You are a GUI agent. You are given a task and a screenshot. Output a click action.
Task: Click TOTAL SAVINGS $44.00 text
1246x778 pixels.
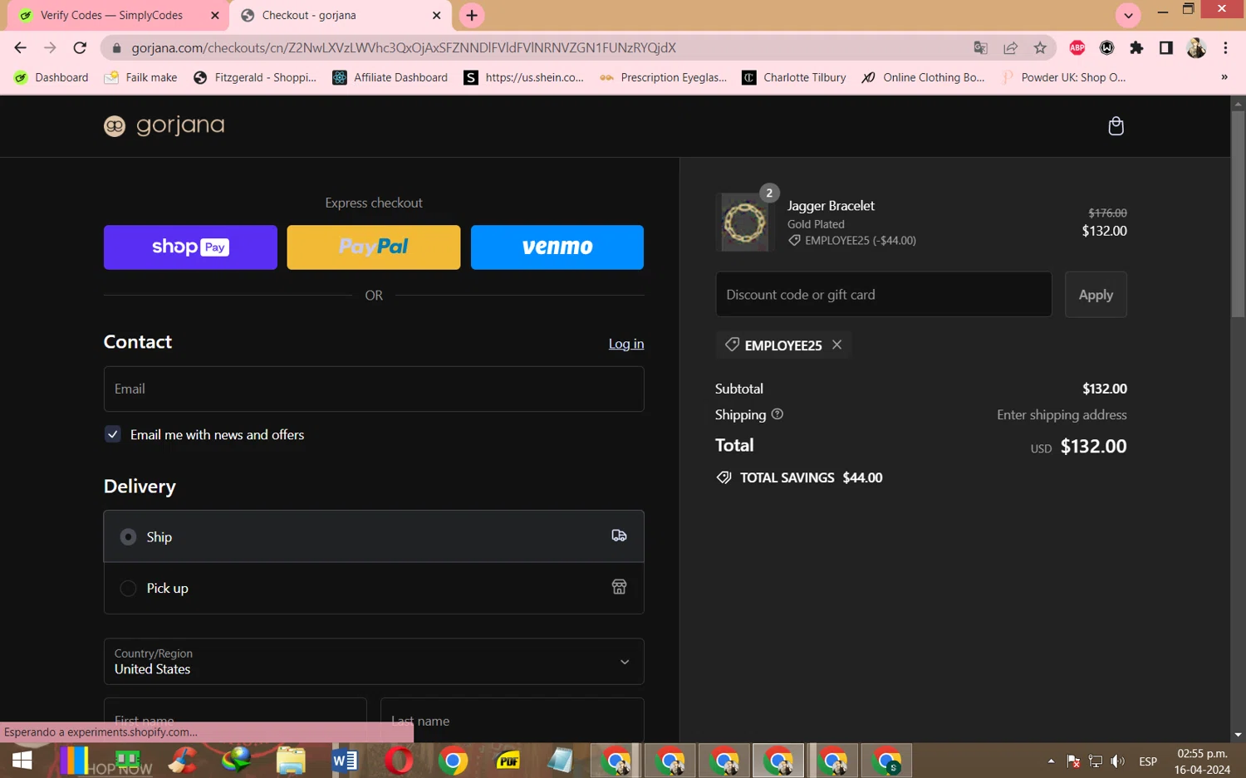click(811, 477)
